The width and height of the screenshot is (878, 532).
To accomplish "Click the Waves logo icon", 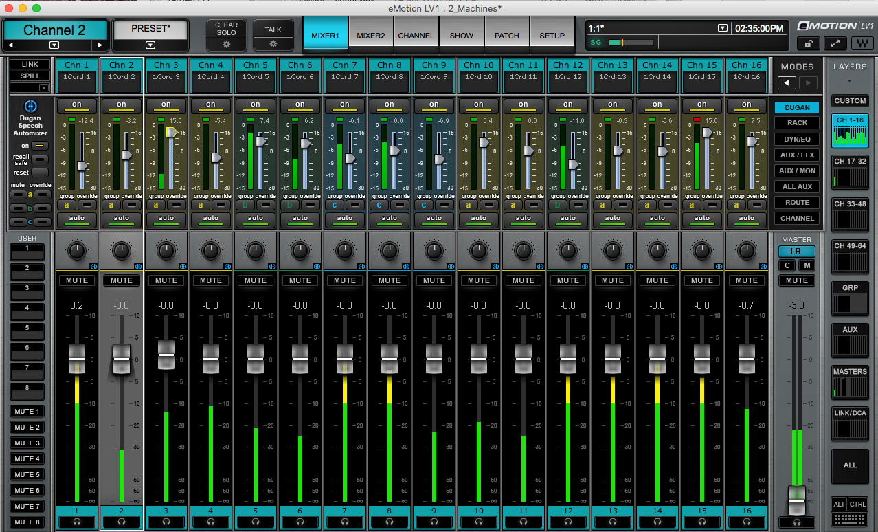I will 861,43.
